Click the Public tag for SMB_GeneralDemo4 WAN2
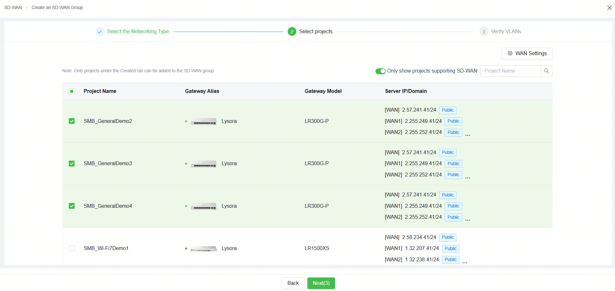This screenshot has width=615, height=291. 453,217
